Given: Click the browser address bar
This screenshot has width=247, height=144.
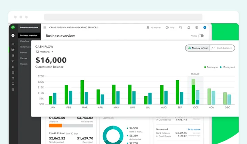Looking at the screenshot, I should coord(123,17).
